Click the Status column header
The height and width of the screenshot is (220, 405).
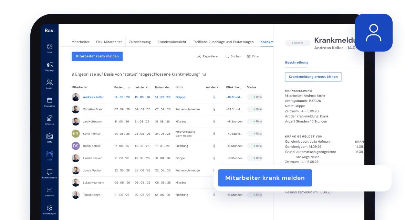coord(251,87)
